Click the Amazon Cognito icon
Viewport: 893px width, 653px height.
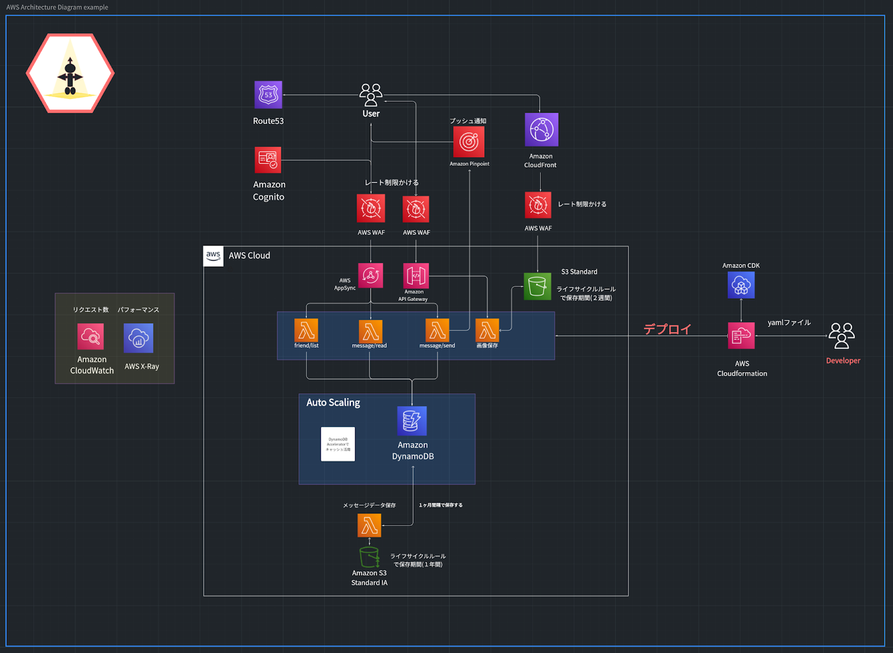pyautogui.click(x=268, y=160)
